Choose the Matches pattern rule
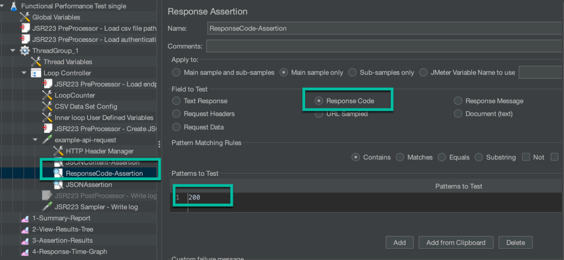Image resolution: width=564 pixels, height=260 pixels. [401, 157]
